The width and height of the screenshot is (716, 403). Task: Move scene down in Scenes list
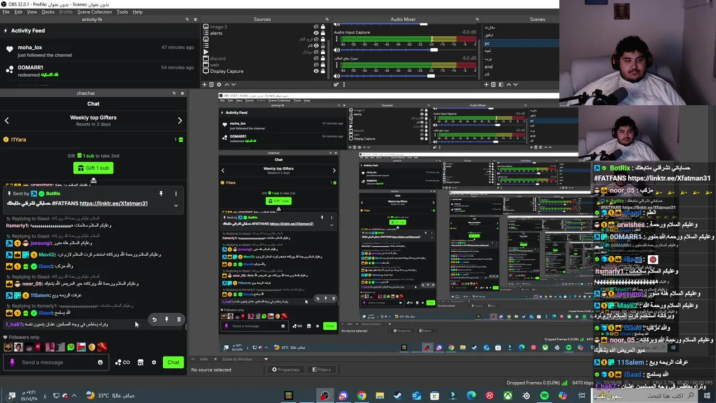515,85
